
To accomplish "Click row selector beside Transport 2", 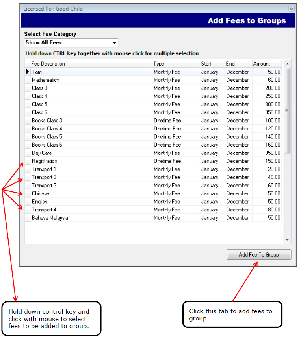I will (28, 177).
